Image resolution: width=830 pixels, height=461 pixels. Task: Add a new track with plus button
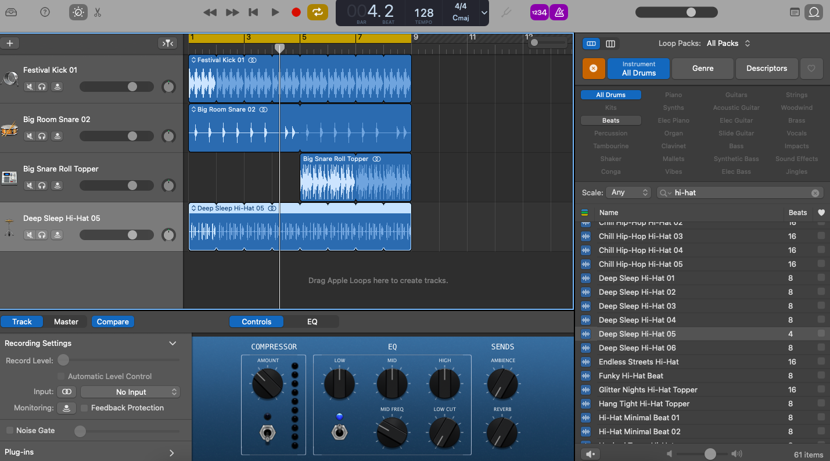(10, 43)
